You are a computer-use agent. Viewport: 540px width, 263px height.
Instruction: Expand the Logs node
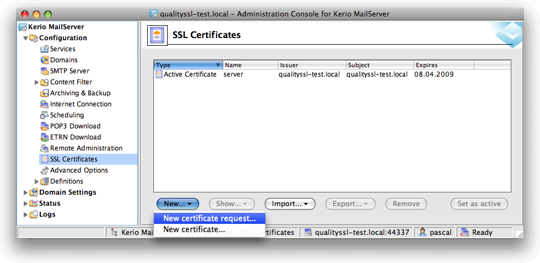coord(26,214)
